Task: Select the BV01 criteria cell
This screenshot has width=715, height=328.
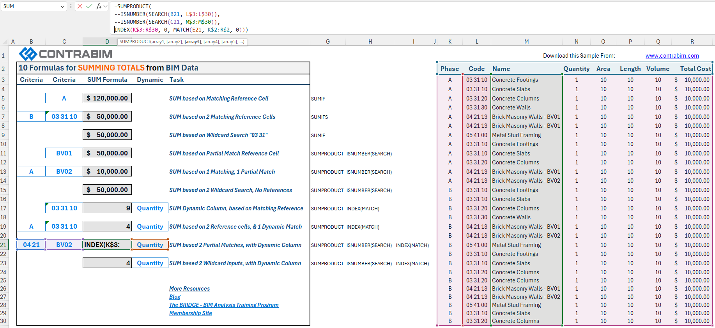Action: 64,153
